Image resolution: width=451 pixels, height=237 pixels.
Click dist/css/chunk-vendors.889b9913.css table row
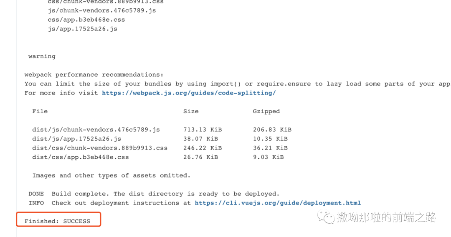click(100, 148)
